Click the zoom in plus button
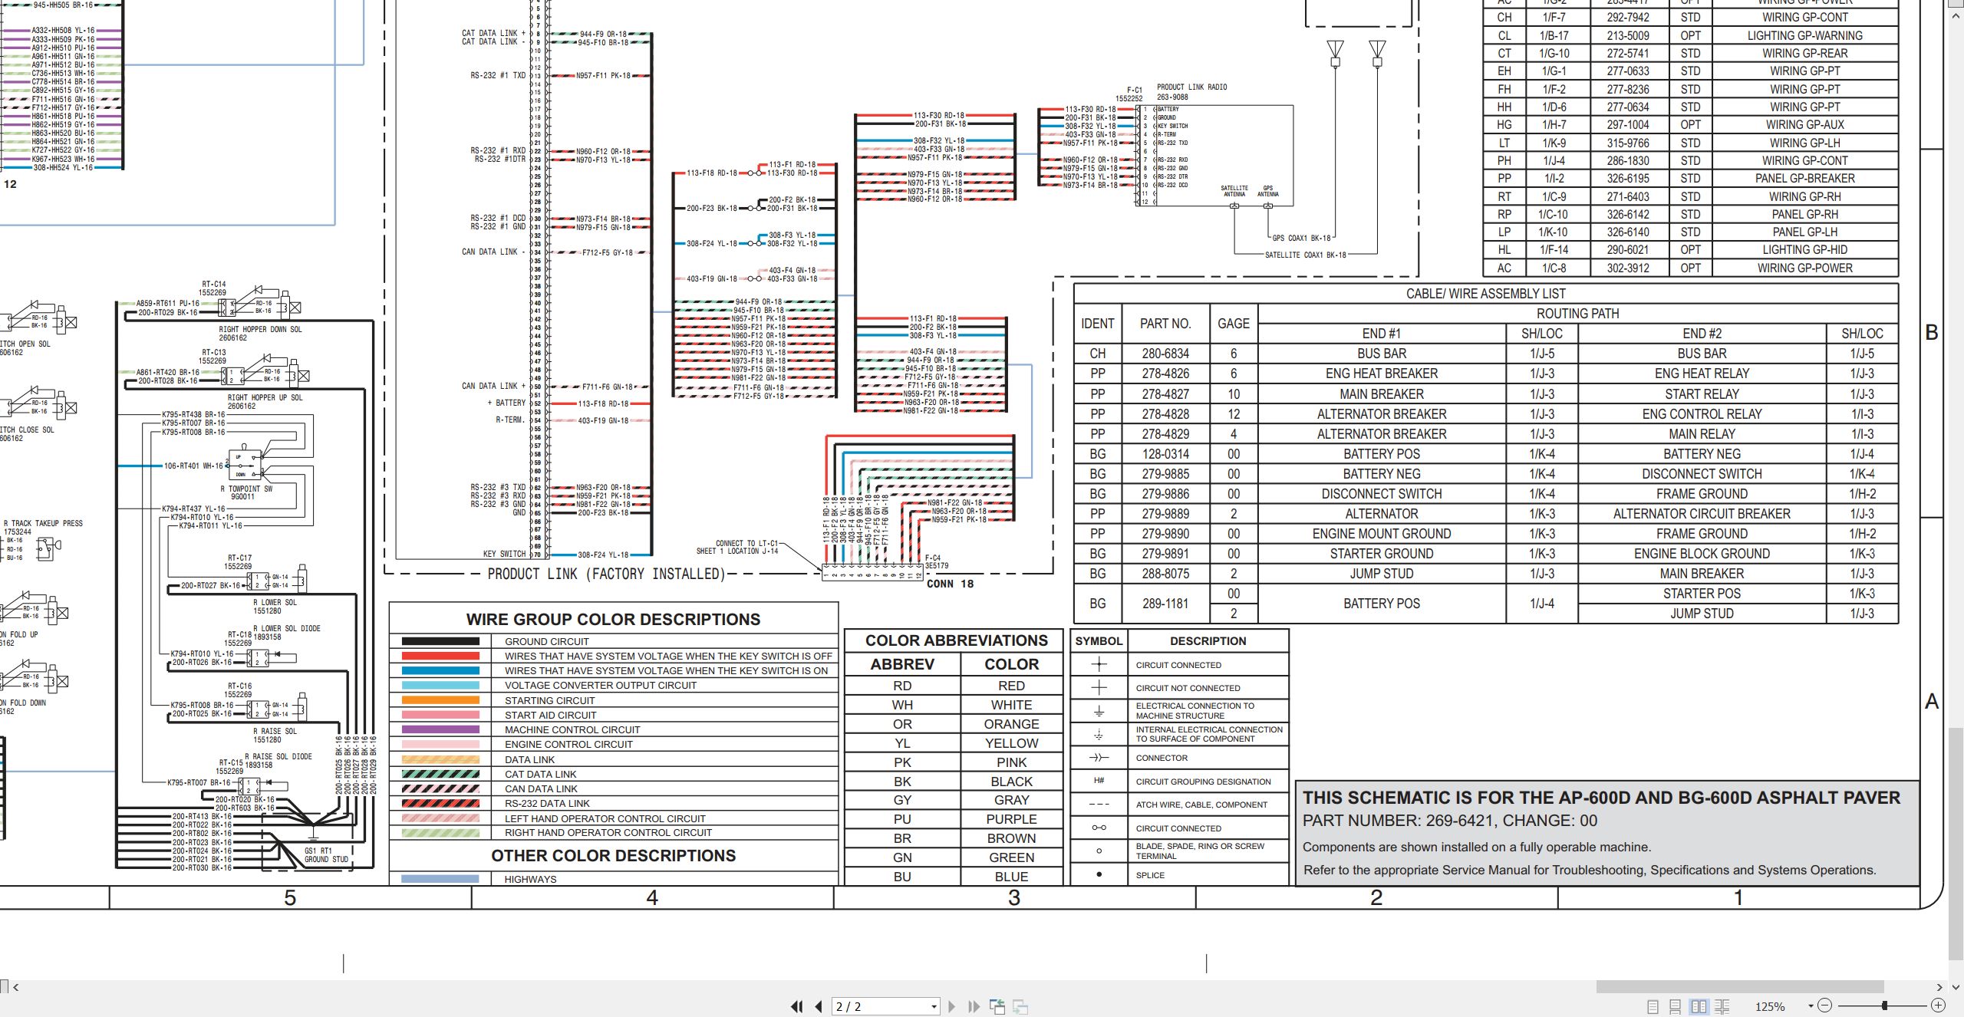 click(x=1938, y=1005)
